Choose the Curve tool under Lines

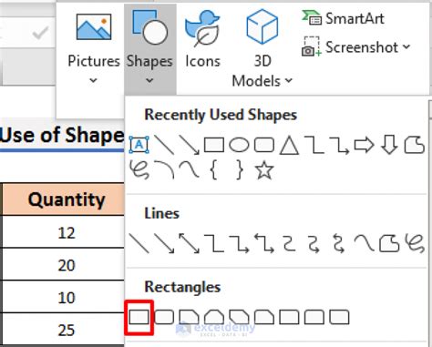(x=364, y=243)
